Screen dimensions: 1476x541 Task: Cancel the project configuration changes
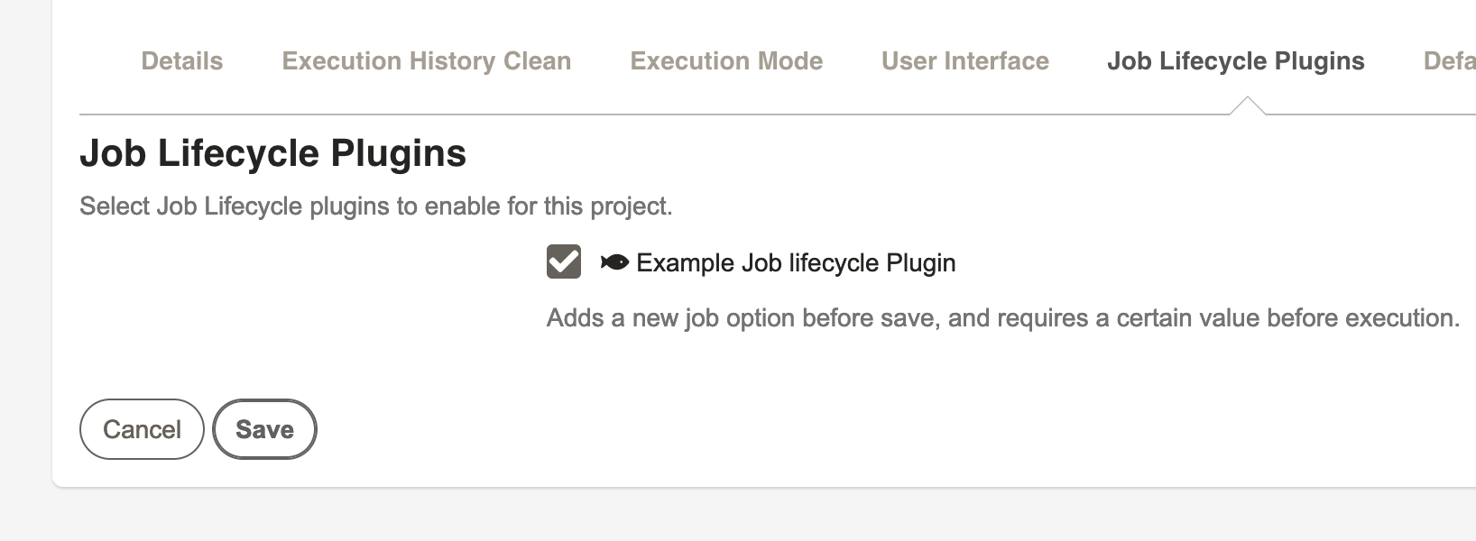[141, 429]
